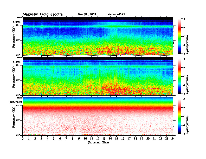Click the "32Hz" tick label of dH/dt panel
The height and width of the screenshot is (159, 206).
tap(19, 17)
